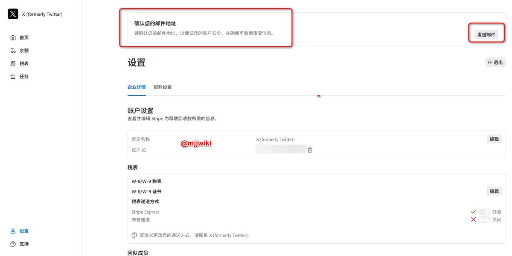Viewport: 512px width, 256px height.
Task: Click the 确认您的邮件地址 heading
Action: coord(155,24)
